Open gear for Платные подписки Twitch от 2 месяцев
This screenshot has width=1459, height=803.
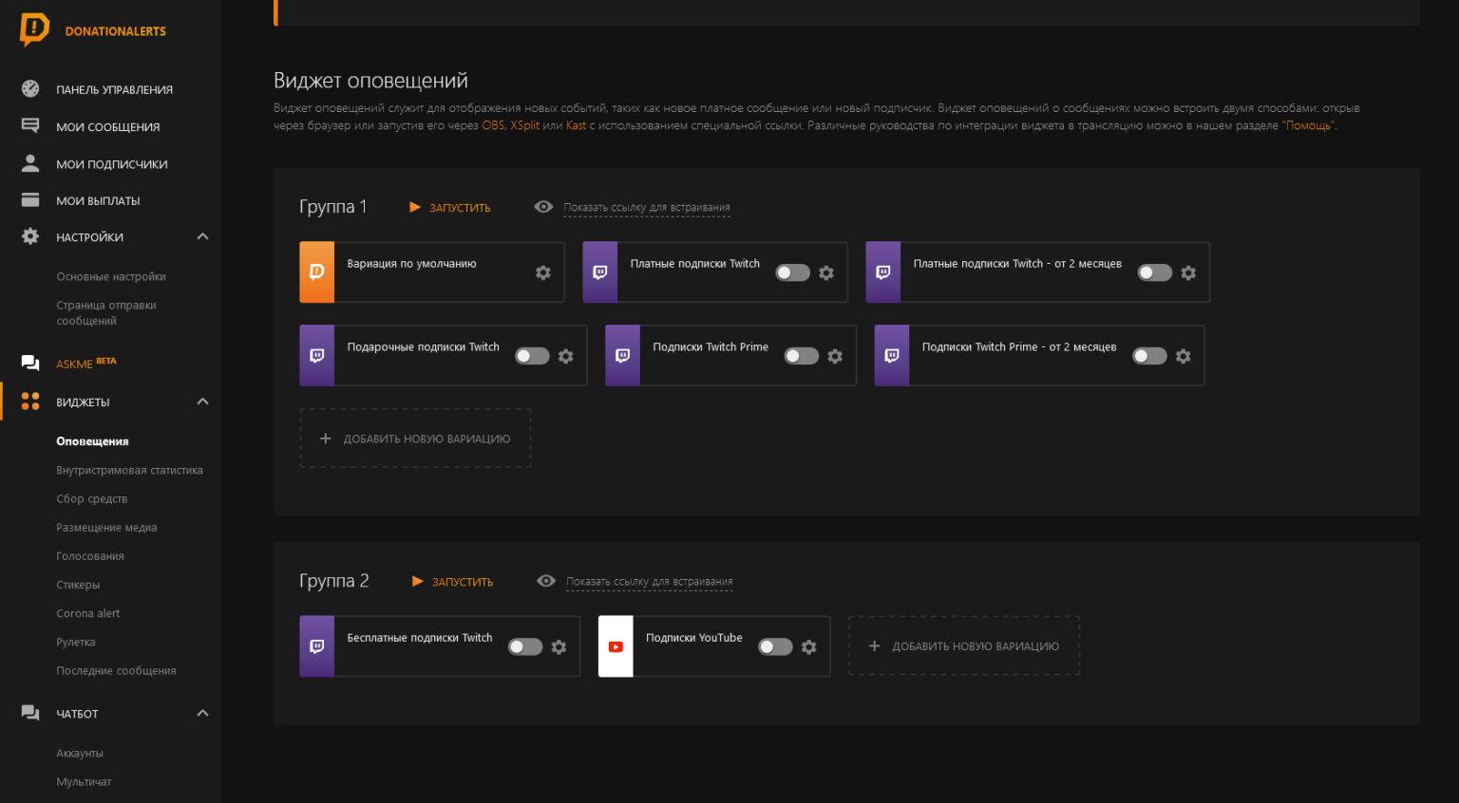(x=1188, y=272)
